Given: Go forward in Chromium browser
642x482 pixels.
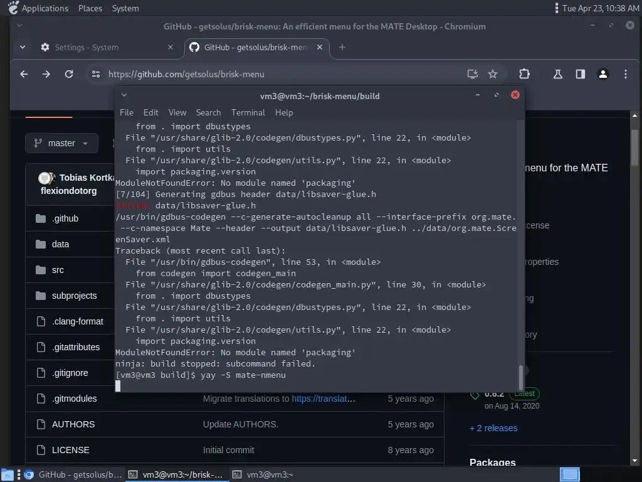Looking at the screenshot, I should (46, 74).
